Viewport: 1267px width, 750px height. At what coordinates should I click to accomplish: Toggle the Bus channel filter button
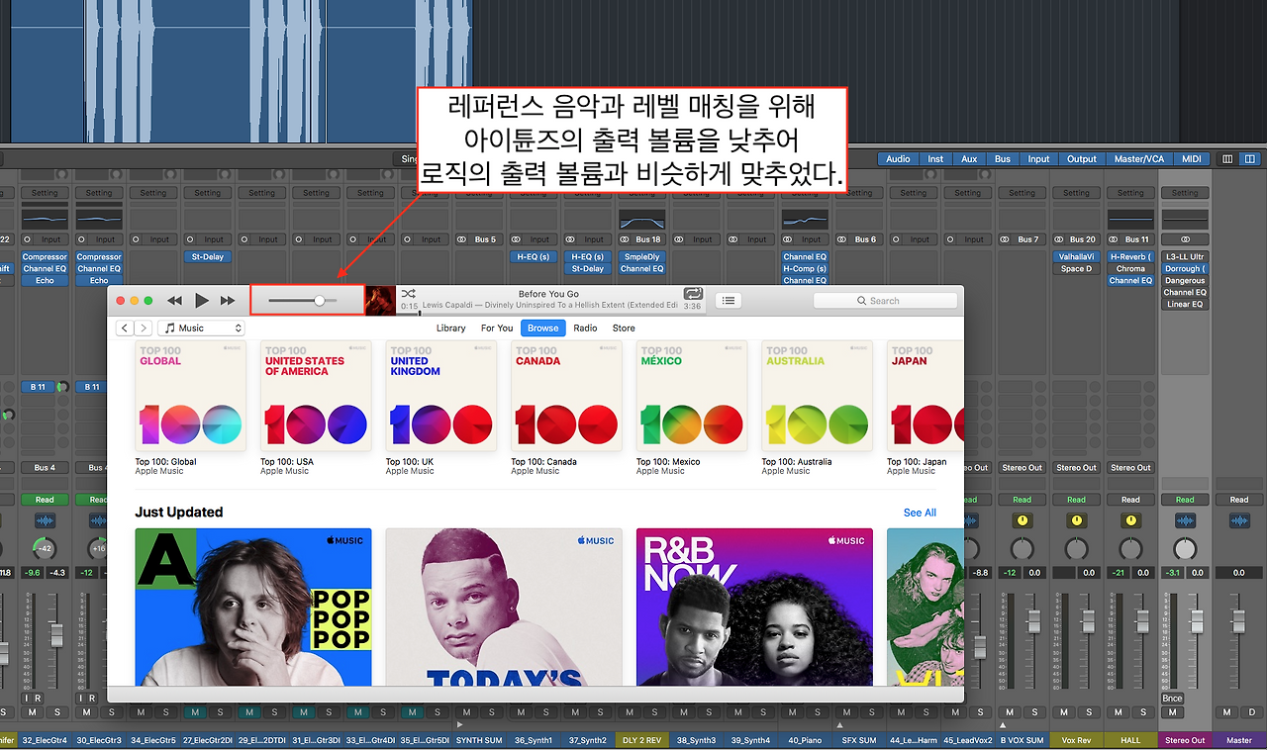pyautogui.click(x=1003, y=158)
